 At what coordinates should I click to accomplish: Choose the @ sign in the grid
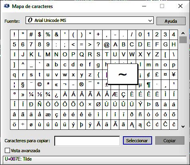pyautogui.click(x=107, y=45)
